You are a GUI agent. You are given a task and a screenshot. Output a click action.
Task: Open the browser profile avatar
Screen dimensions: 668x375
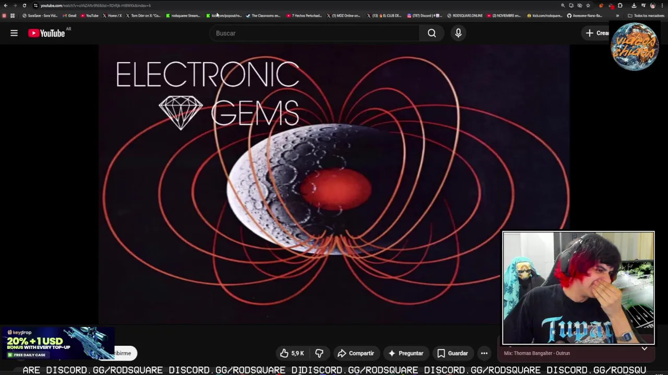pyautogui.click(x=653, y=6)
